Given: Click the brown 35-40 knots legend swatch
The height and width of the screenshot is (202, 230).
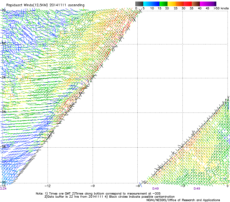Looking at the screenshot, I should click(196, 4).
